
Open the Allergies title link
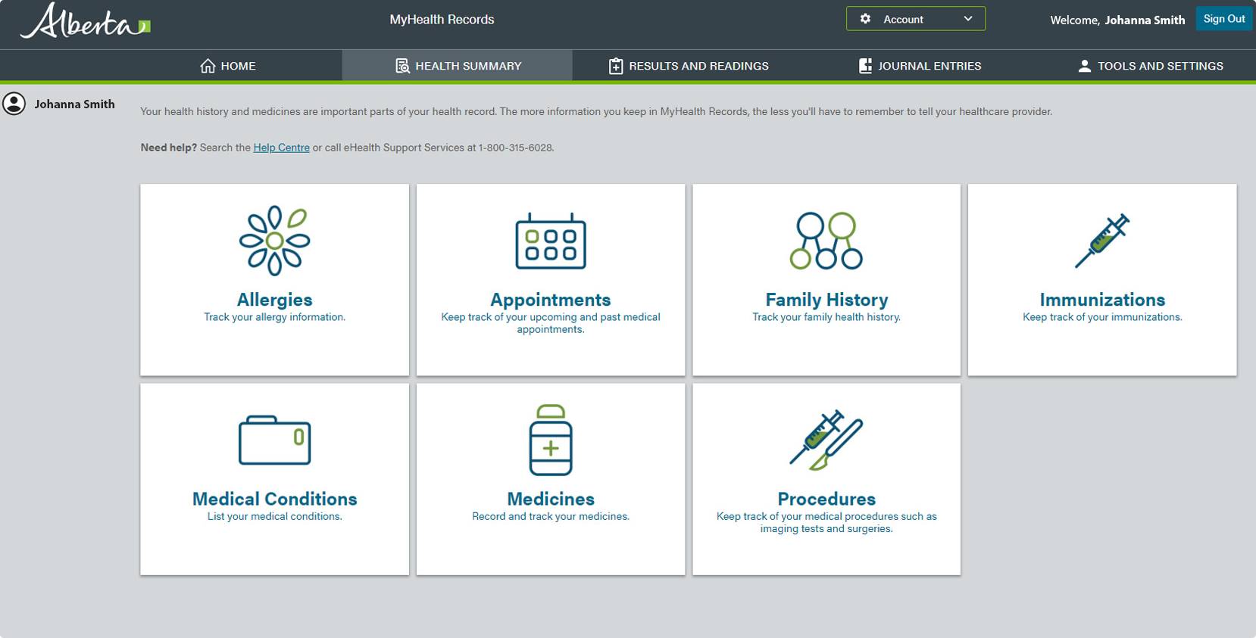(274, 300)
